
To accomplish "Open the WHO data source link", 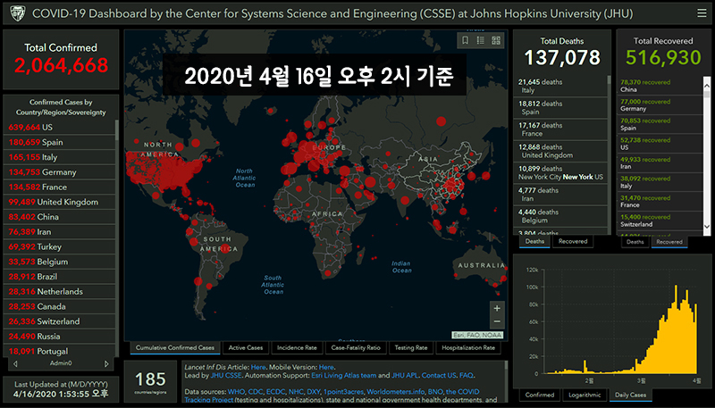I will click(236, 392).
